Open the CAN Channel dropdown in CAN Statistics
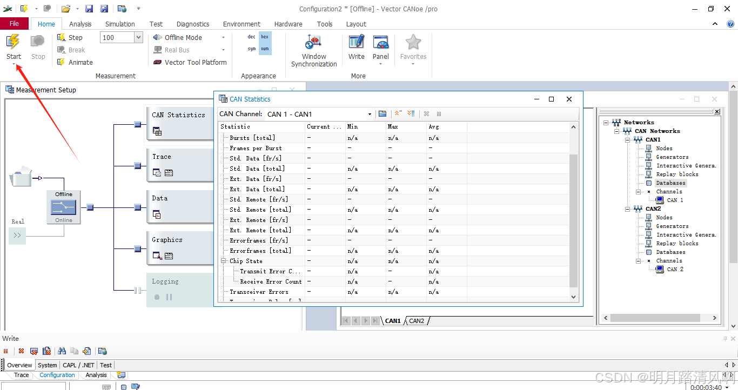 coord(370,114)
